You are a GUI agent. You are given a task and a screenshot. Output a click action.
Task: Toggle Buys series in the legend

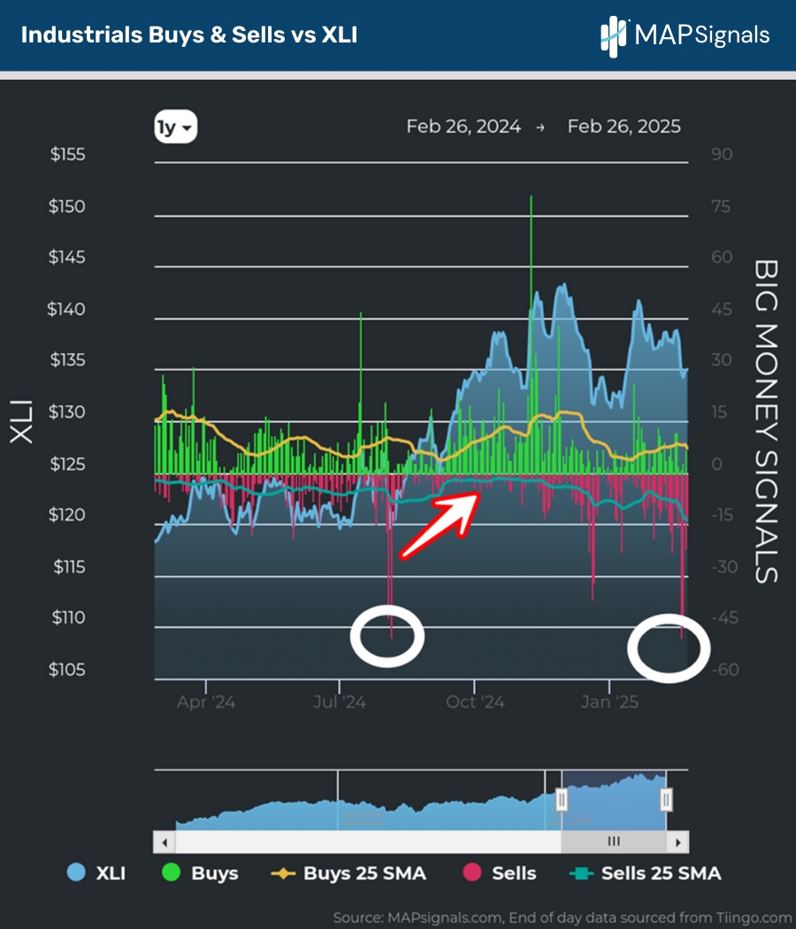[200, 872]
